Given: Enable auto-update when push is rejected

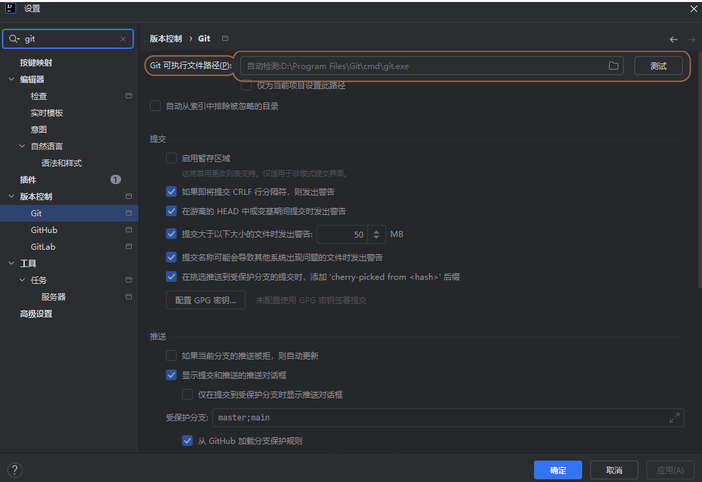Looking at the screenshot, I should (x=171, y=355).
